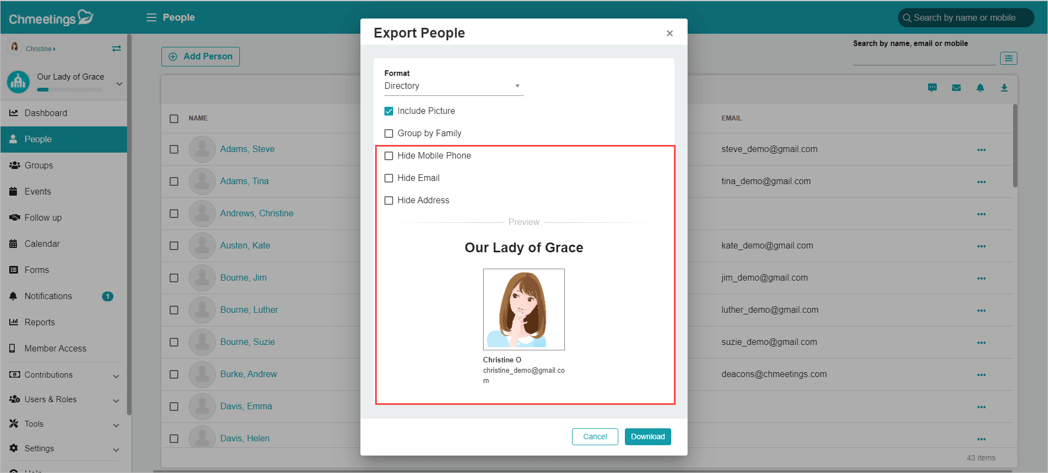Select checkbox for Burke, Andrew row
The width and height of the screenshot is (1048, 473).
pyautogui.click(x=174, y=374)
